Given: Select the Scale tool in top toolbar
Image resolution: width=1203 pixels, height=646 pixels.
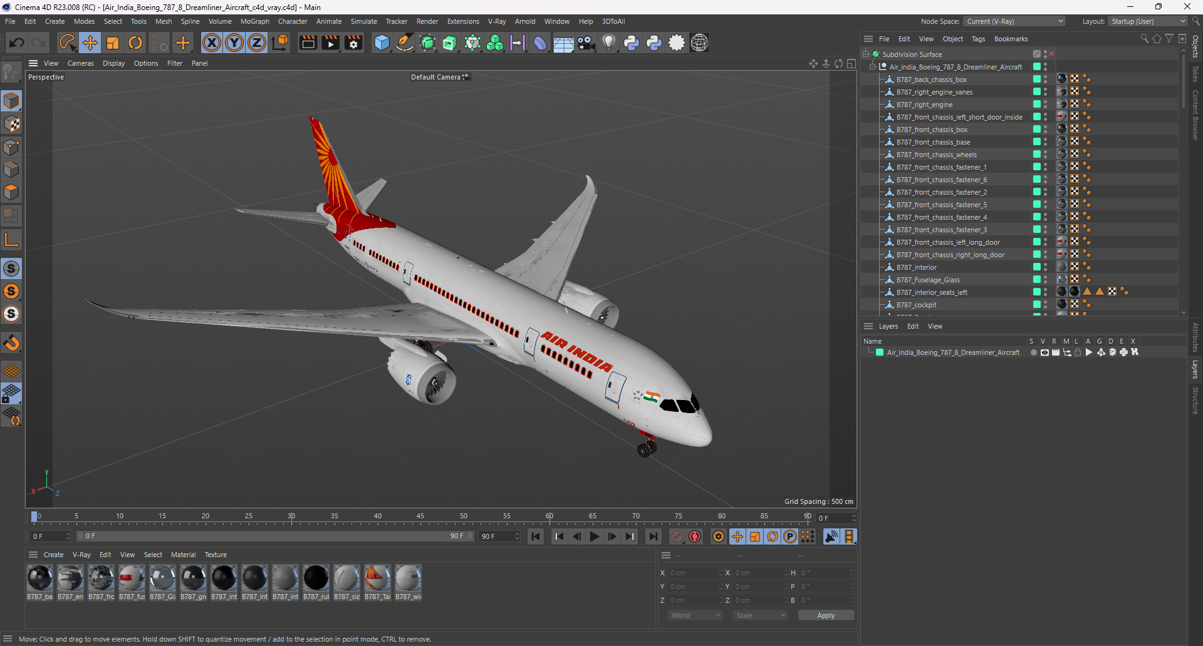Looking at the screenshot, I should coord(113,43).
